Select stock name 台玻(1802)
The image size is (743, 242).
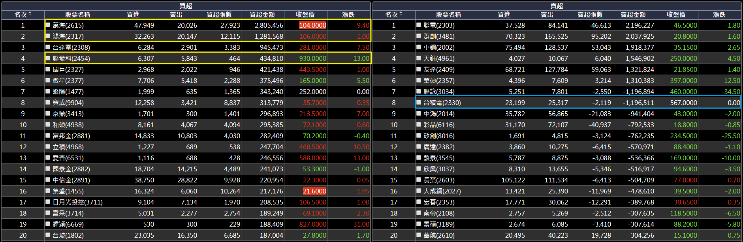(x=68, y=235)
